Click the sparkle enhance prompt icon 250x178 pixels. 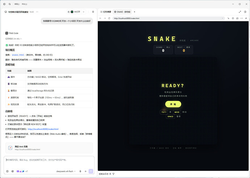point(86,171)
